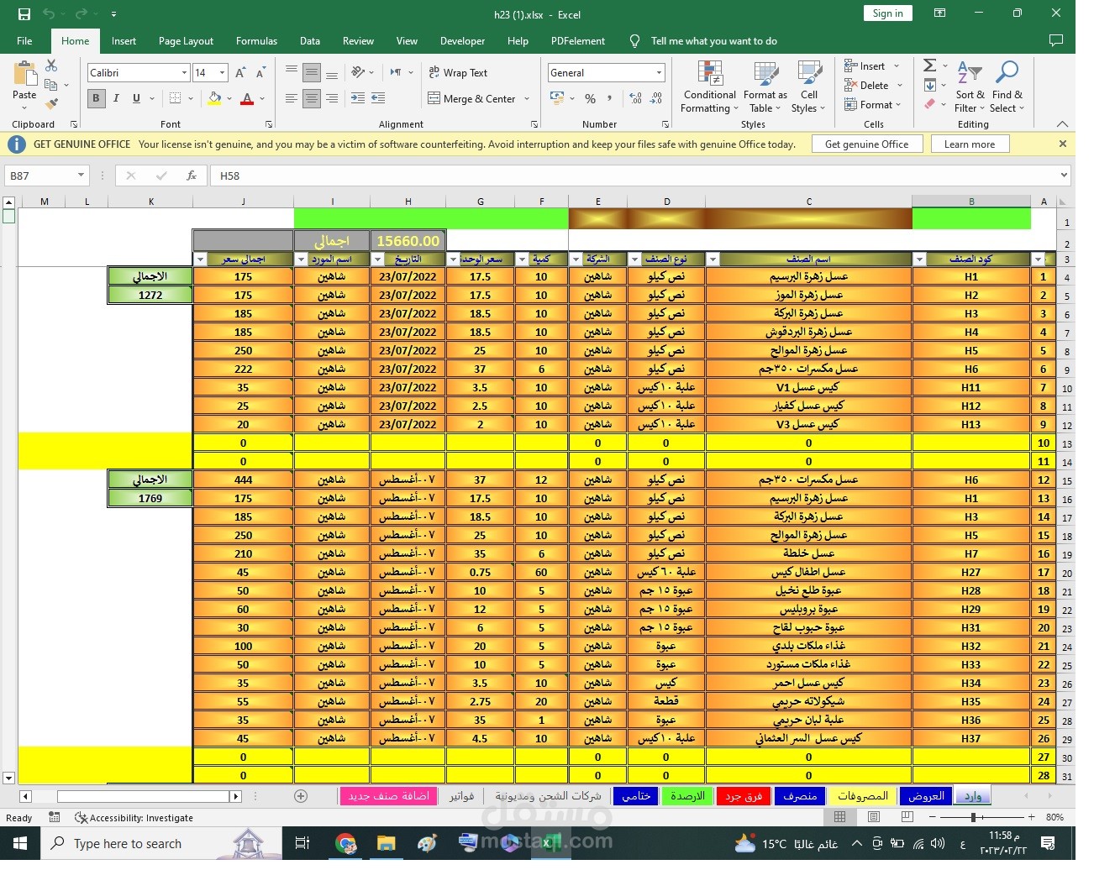Image resolution: width=1094 pixels, height=870 pixels.
Task: Click the Cut scissors icon
Action: [51, 66]
